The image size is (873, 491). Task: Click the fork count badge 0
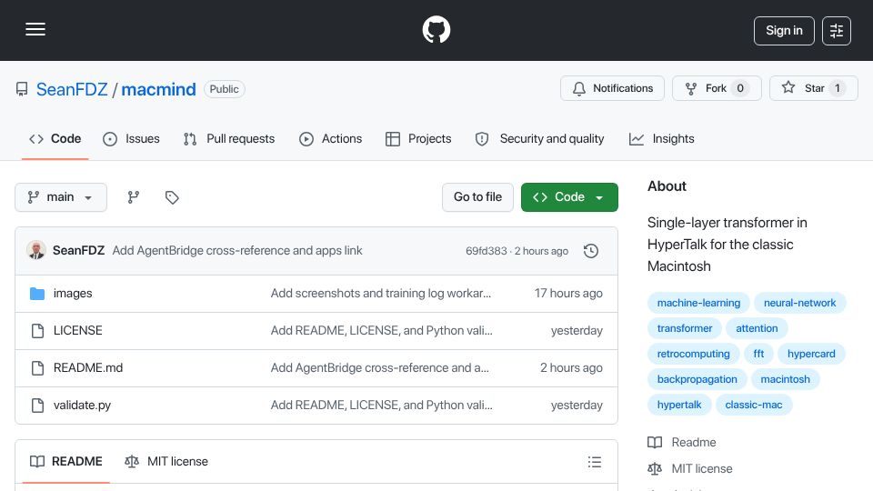tap(740, 88)
